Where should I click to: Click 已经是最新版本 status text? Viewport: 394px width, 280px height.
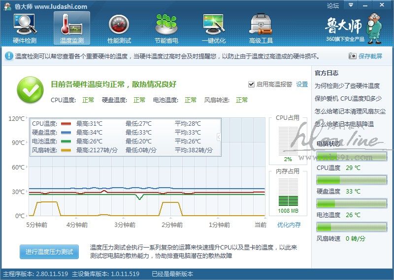(x=172, y=274)
